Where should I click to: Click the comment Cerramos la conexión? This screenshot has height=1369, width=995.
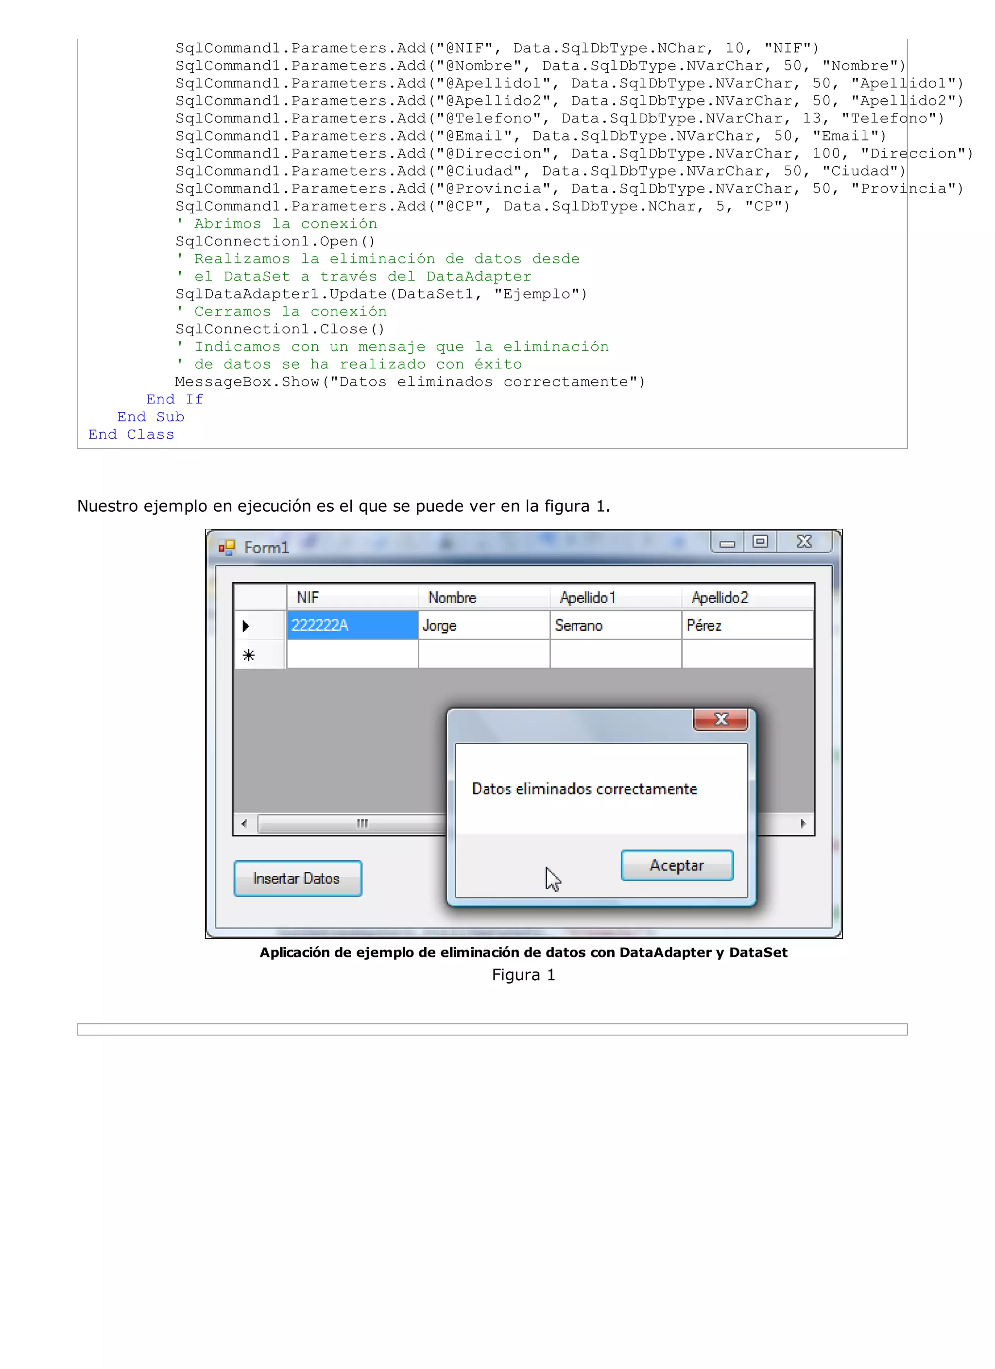[x=282, y=312]
